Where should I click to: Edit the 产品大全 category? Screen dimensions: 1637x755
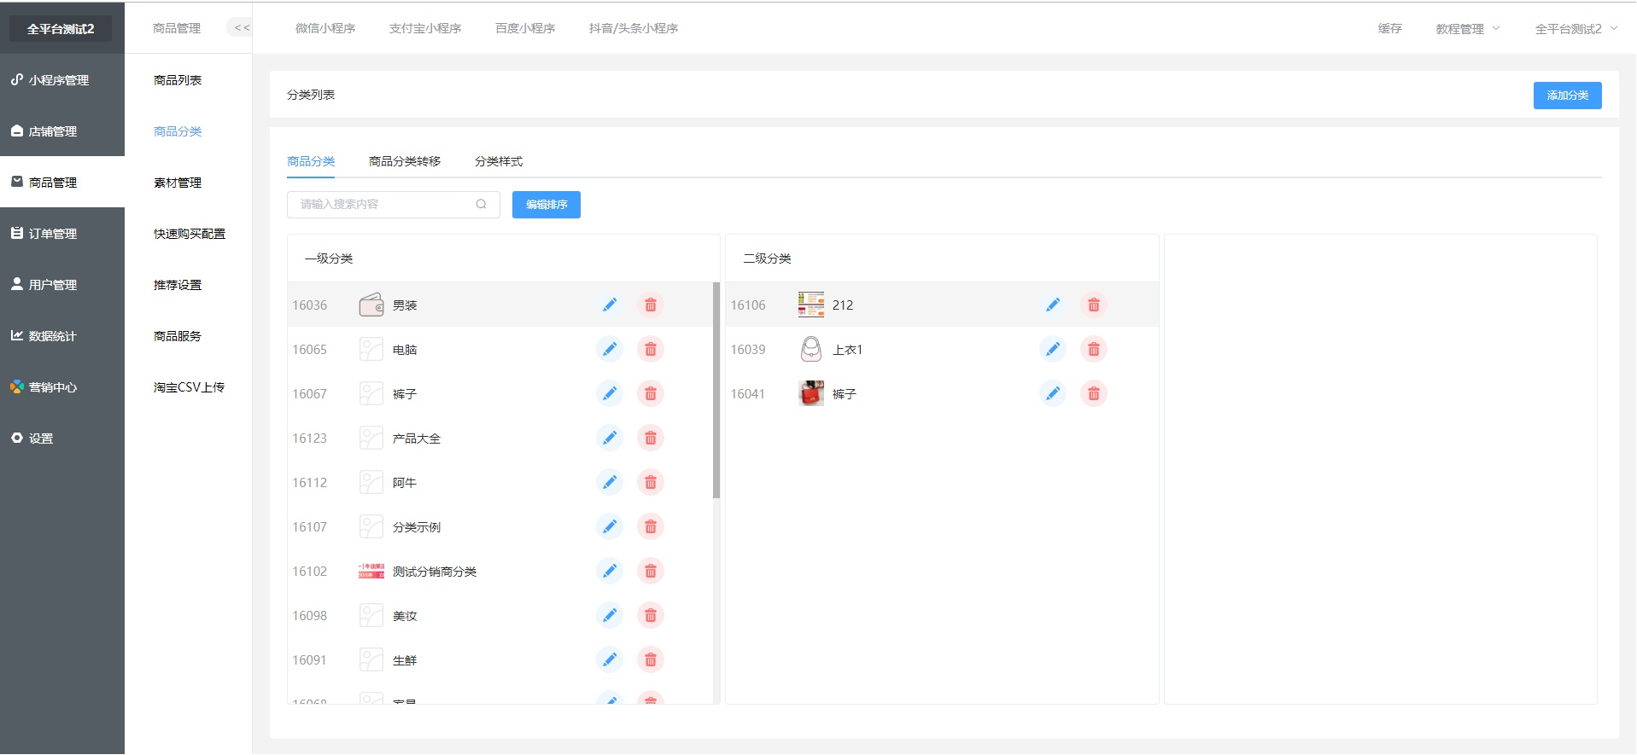(x=610, y=438)
